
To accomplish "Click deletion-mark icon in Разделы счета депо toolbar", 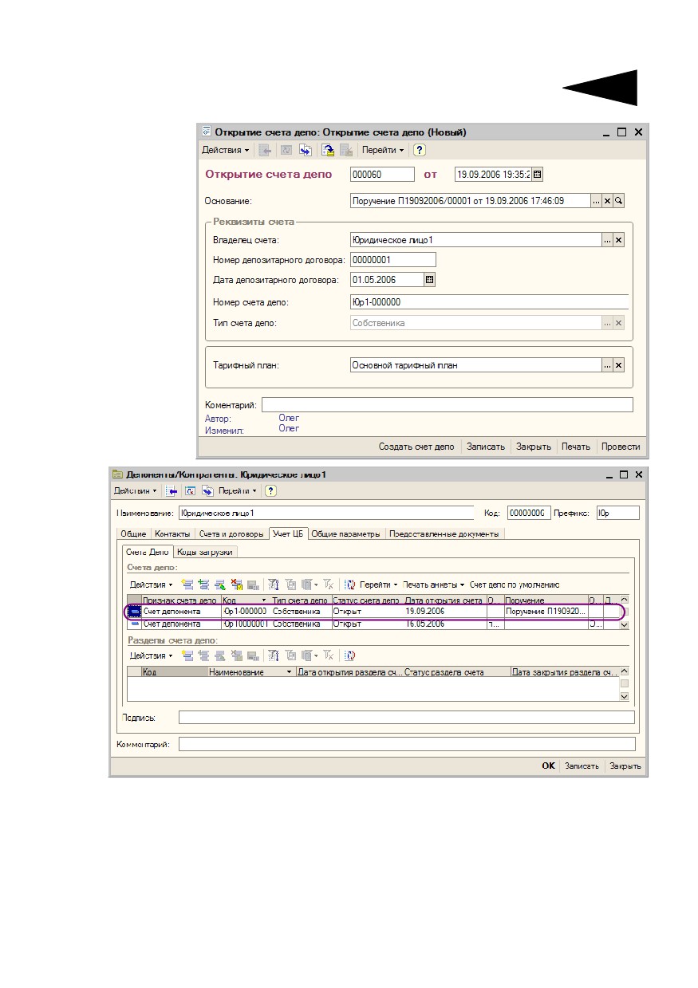I will click(236, 655).
